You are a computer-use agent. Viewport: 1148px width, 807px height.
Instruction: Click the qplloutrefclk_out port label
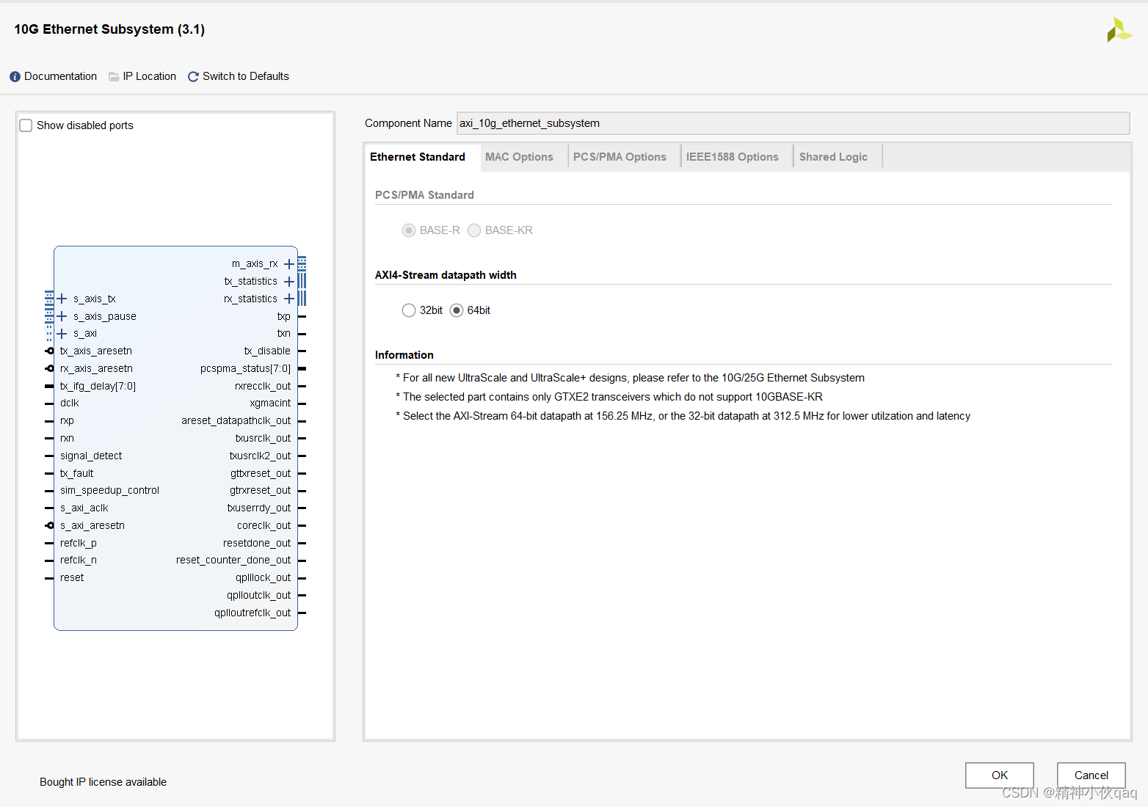(x=253, y=613)
